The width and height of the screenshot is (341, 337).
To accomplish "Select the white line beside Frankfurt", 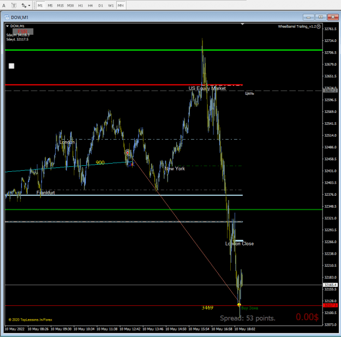I will pyautogui.click(x=123, y=195).
